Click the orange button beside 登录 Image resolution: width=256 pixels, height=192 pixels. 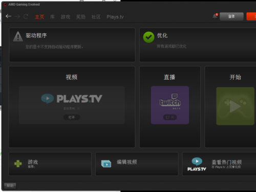coord(251,16)
